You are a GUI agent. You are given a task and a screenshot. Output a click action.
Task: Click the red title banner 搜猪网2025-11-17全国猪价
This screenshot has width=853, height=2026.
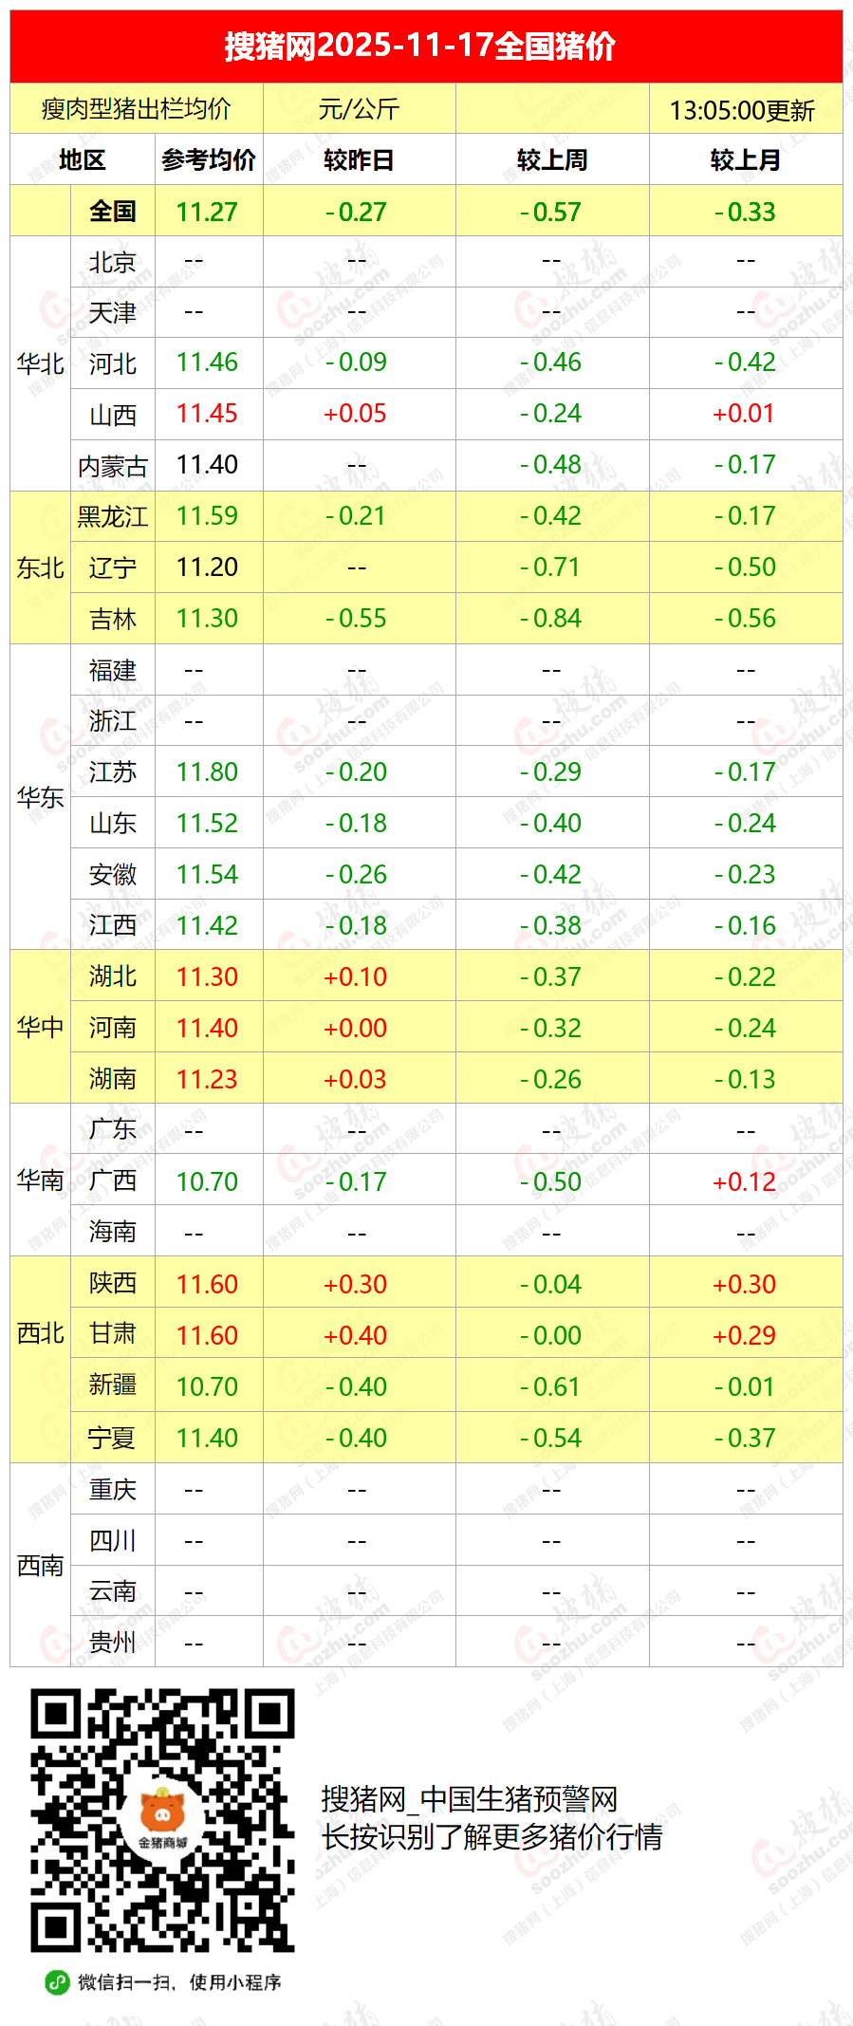(426, 46)
